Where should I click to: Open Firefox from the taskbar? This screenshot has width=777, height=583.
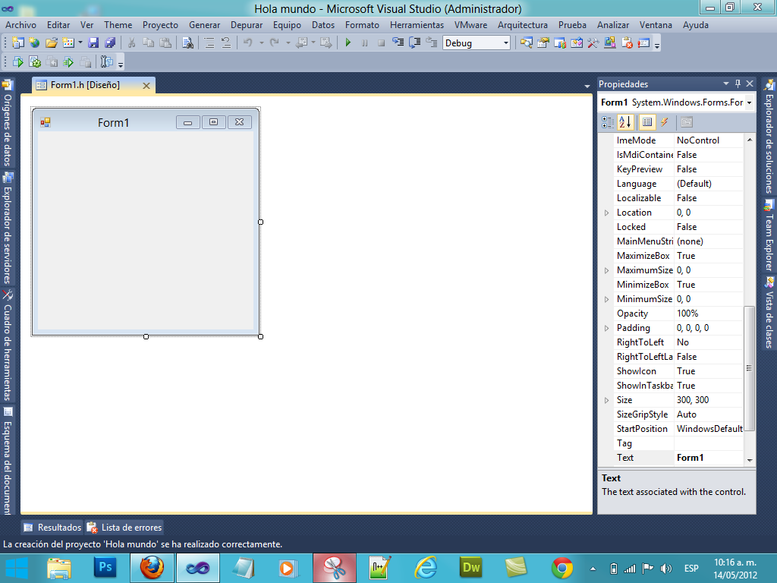click(x=152, y=568)
